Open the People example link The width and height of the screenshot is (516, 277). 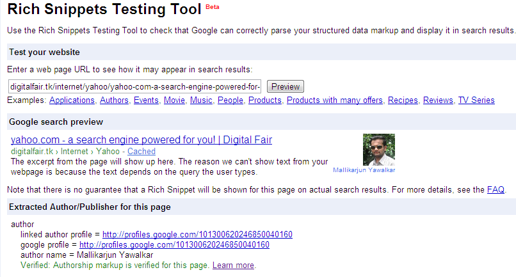click(x=230, y=100)
